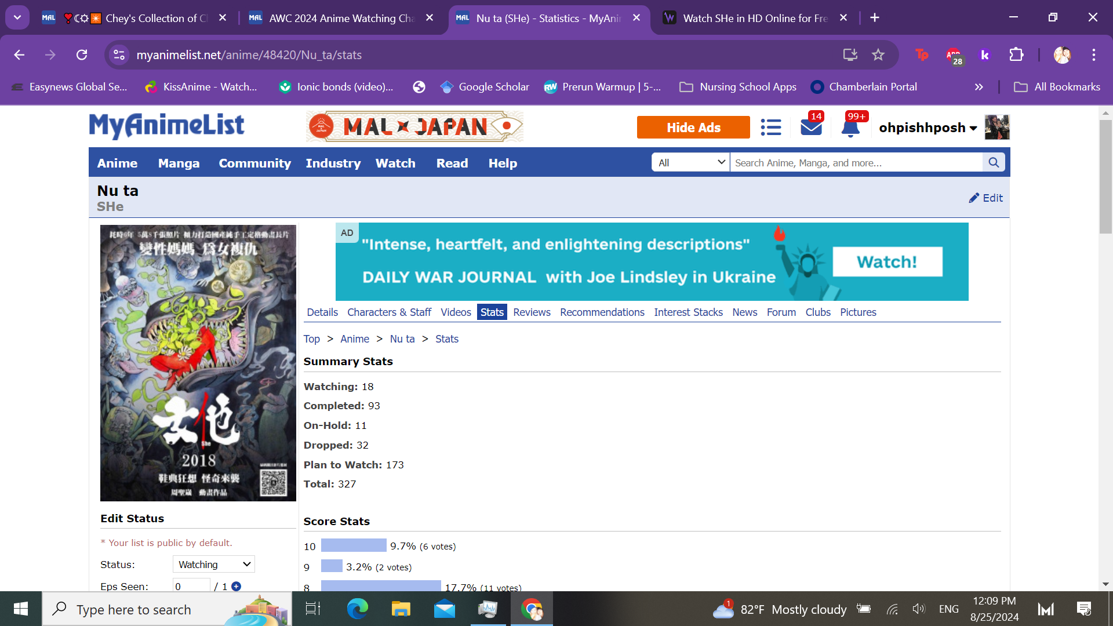Open notifications bell icon

point(850,128)
